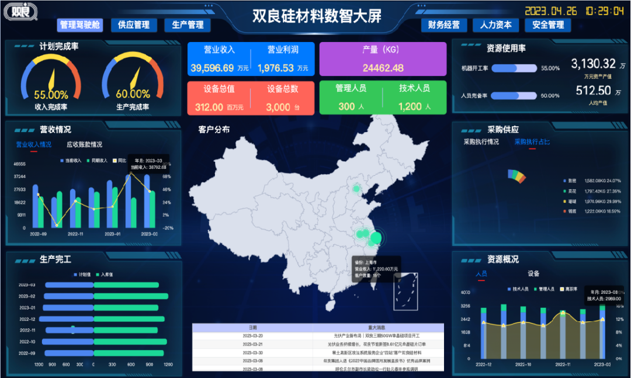Click the 双良 logo in the header
This screenshot has height=378, width=631.
coord(20,11)
